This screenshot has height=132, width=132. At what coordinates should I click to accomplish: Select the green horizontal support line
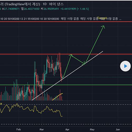pyautogui.click(x=66, y=85)
